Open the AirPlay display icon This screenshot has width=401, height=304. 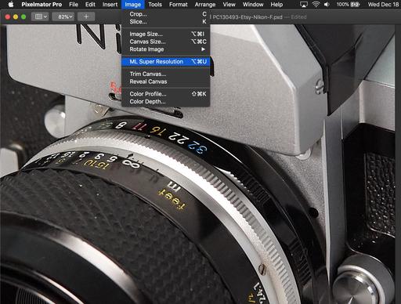point(303,5)
